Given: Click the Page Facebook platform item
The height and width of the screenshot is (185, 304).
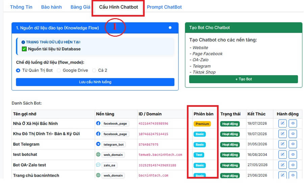Looking at the screenshot, I should click(x=207, y=54).
